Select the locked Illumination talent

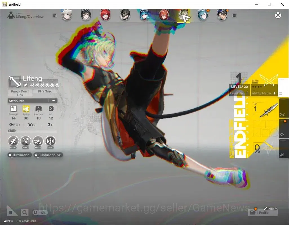click(x=19, y=155)
